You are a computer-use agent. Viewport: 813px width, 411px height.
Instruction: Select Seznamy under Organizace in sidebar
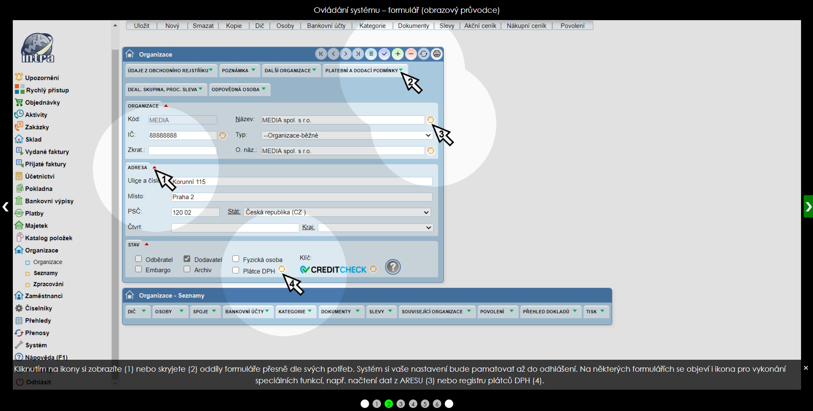[x=45, y=273]
